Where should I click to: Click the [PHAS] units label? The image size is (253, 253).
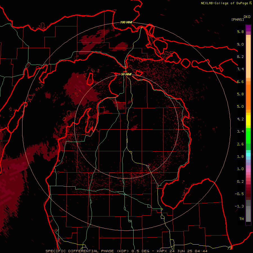[238, 19]
